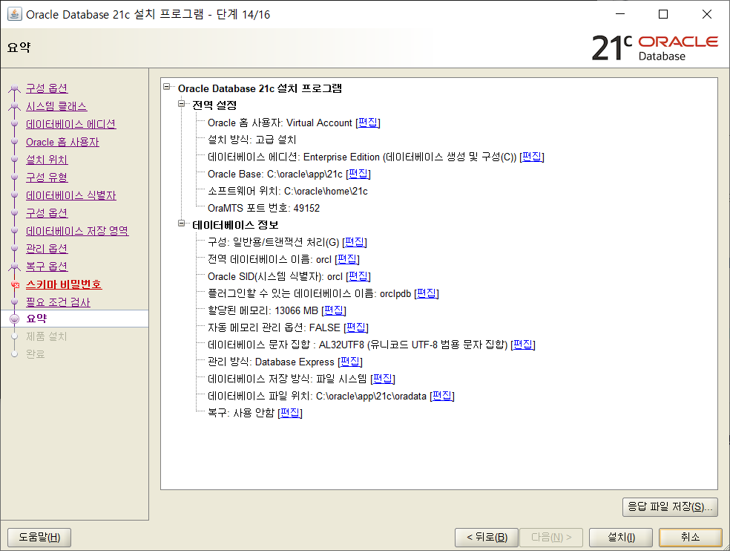Click the Java installer icon in title bar
The height and width of the screenshot is (551, 730).
point(14,14)
